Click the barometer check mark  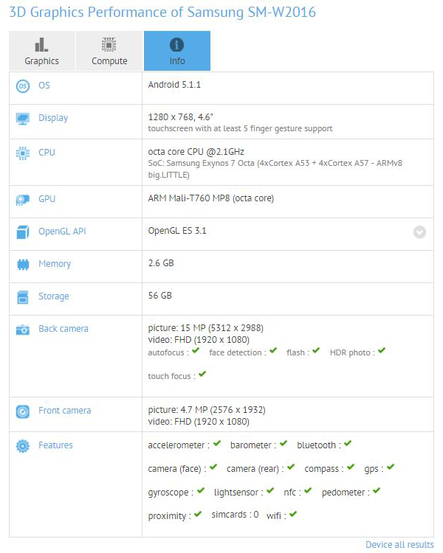pyautogui.click(x=284, y=443)
